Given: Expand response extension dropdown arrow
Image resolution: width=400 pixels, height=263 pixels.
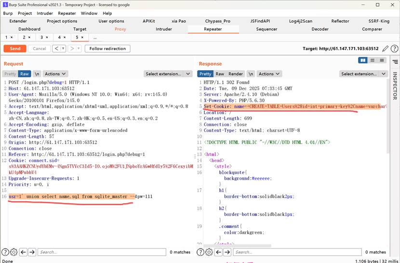Looking at the screenshot, I should [x=384, y=74].
